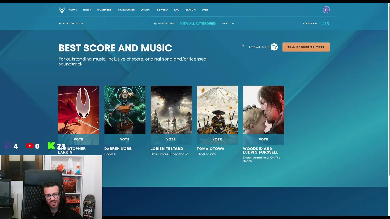The width and height of the screenshot is (390, 219).
Task: Click EXIT VOTING link
Action: click(71, 23)
